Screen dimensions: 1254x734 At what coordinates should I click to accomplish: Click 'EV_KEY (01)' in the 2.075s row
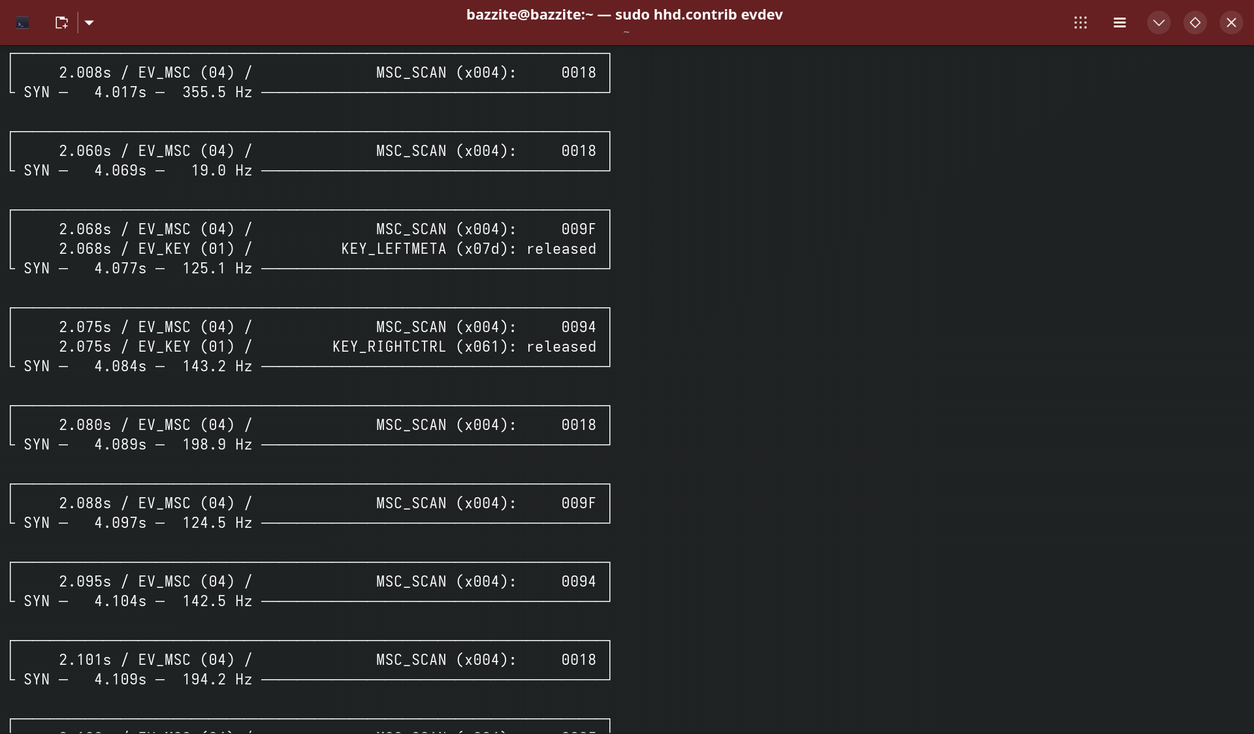tap(186, 347)
